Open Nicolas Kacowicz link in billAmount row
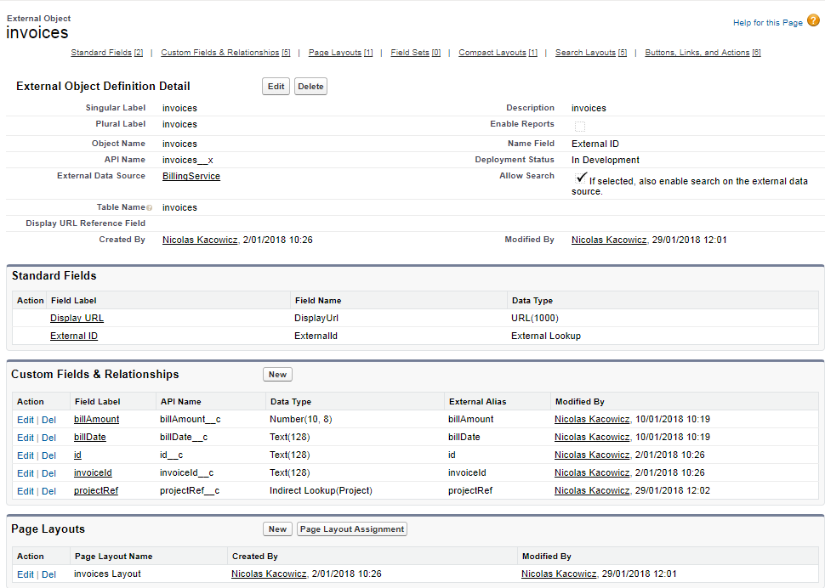Screen dimensions: 825x588 pos(592,419)
